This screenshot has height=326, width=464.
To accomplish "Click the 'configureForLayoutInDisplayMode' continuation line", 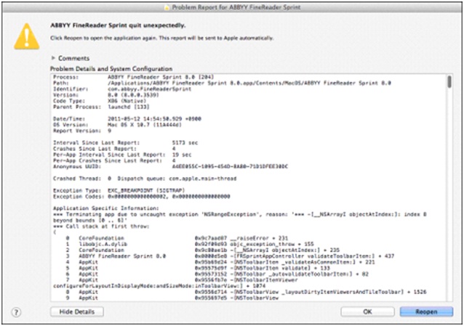I will coord(159,286).
